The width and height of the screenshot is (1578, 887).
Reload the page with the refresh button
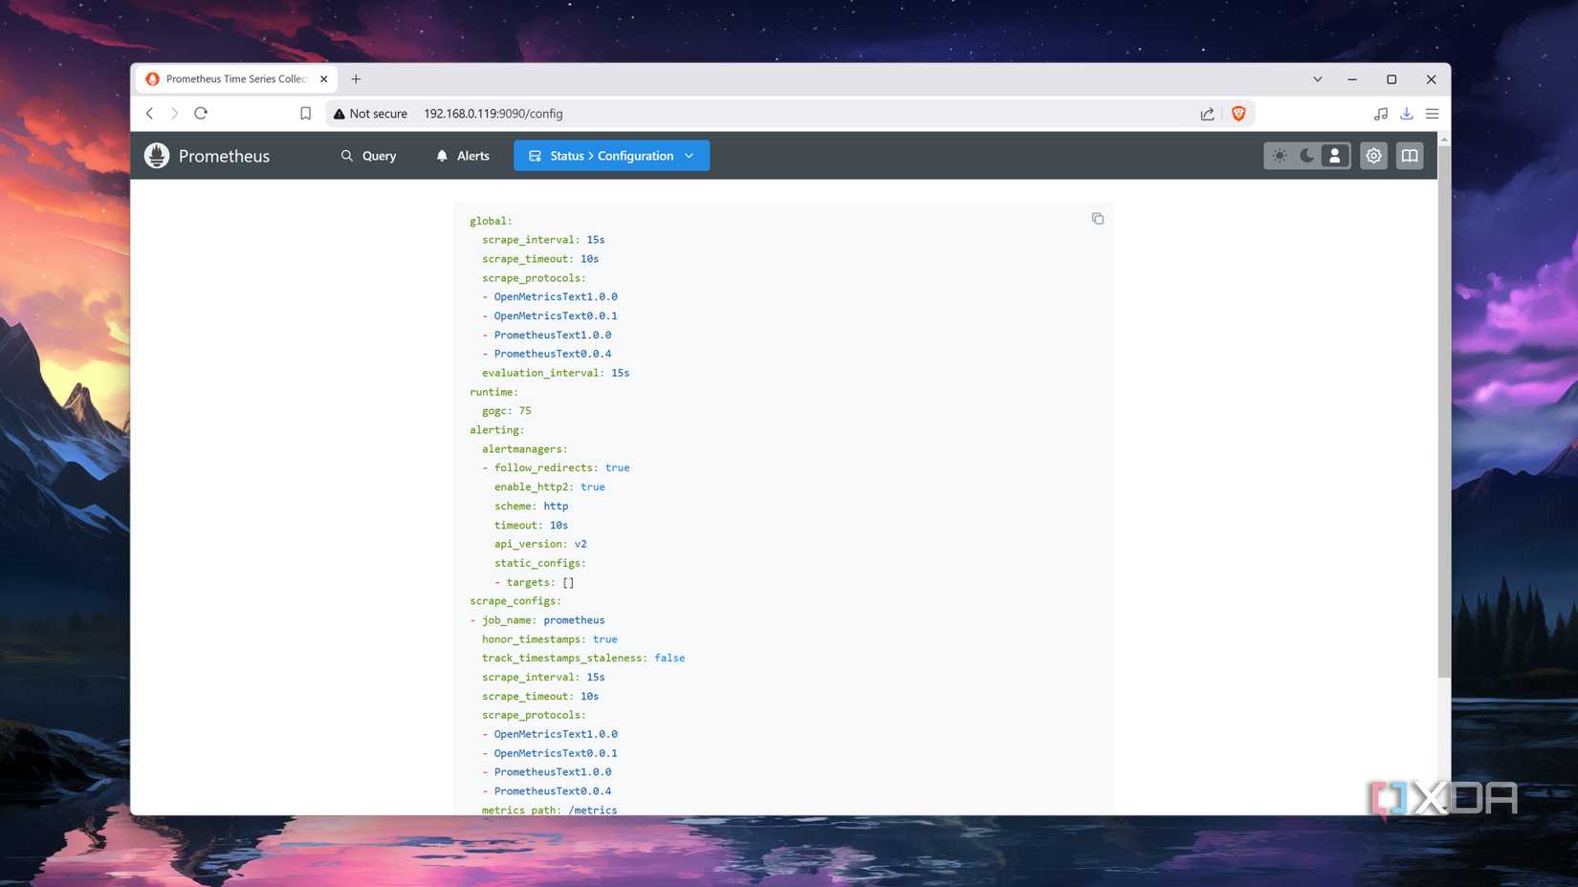pyautogui.click(x=201, y=113)
